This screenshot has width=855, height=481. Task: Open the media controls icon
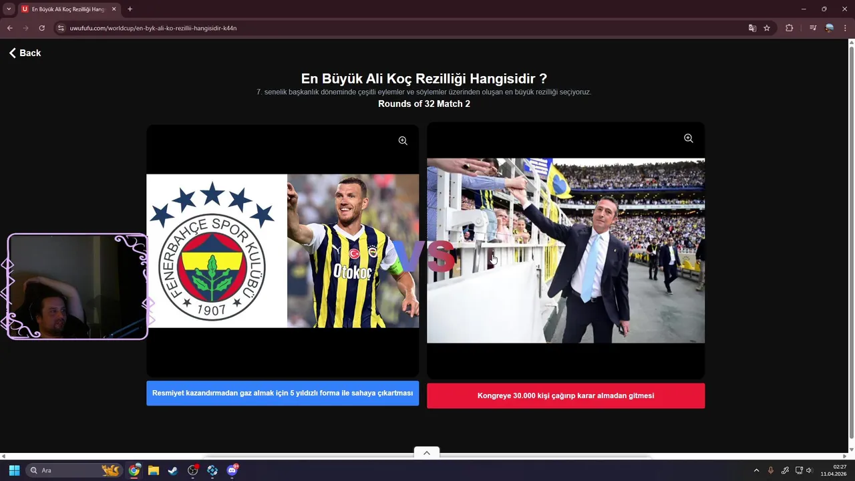[813, 28]
